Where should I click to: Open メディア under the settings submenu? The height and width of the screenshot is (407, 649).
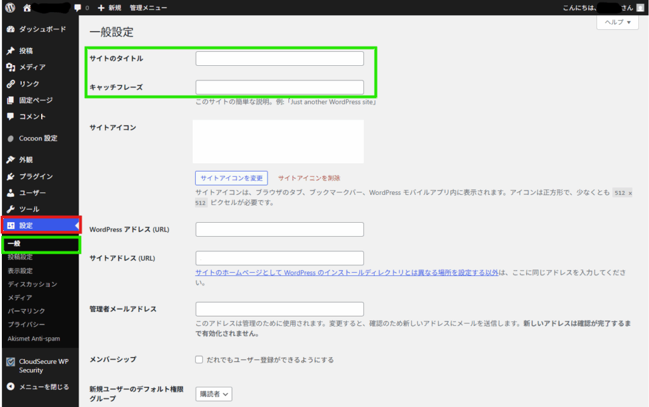(20, 297)
